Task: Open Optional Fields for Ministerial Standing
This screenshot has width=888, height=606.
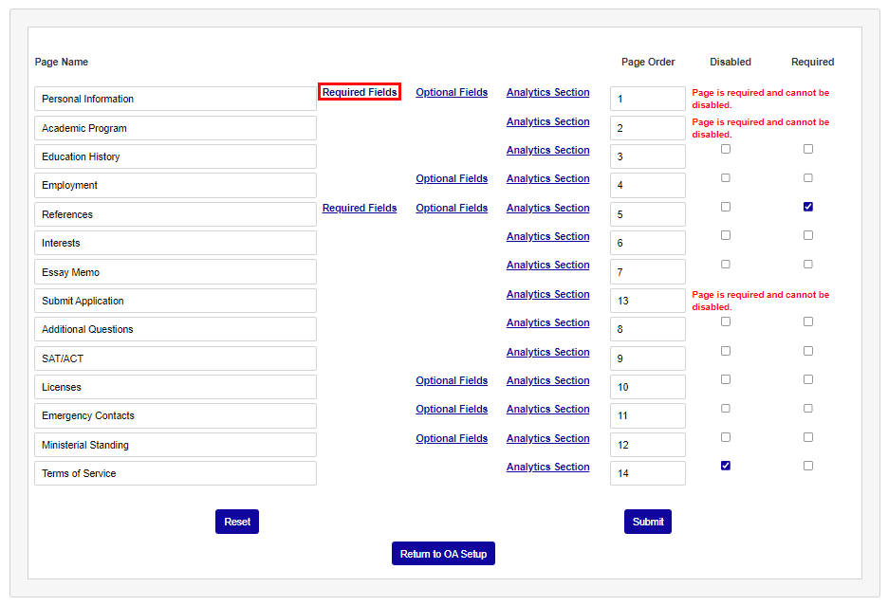Action: point(452,438)
